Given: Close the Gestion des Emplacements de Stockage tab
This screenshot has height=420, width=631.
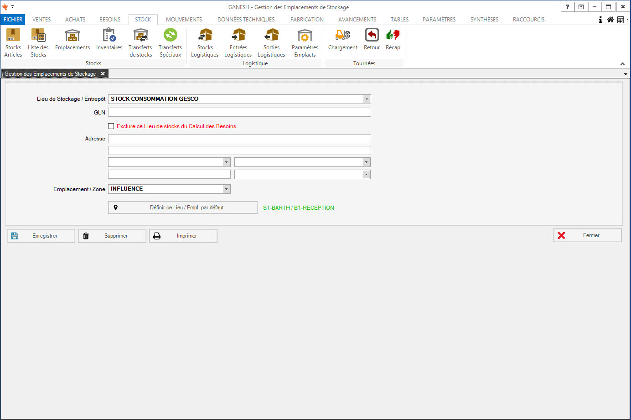Looking at the screenshot, I should 103,74.
